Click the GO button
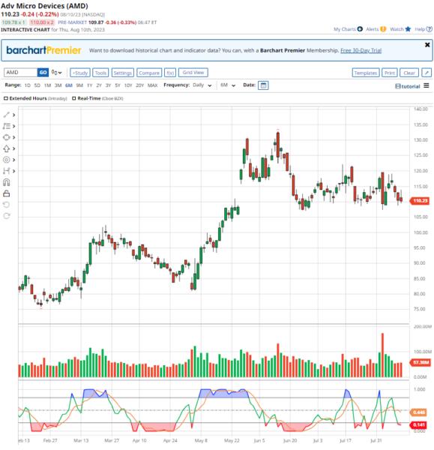This screenshot has width=434, height=450. coord(43,73)
